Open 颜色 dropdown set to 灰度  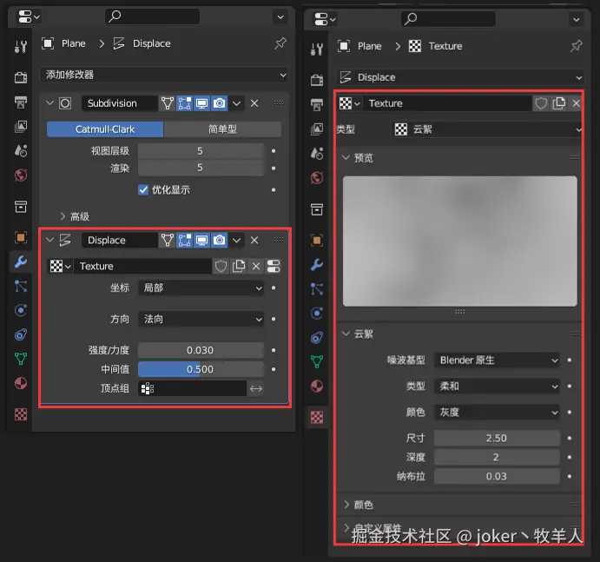497,413
